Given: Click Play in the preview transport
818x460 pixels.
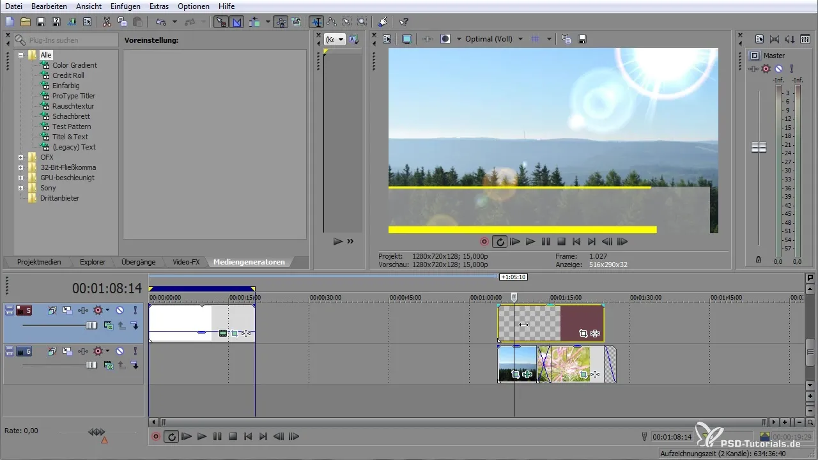Looking at the screenshot, I should coord(530,242).
